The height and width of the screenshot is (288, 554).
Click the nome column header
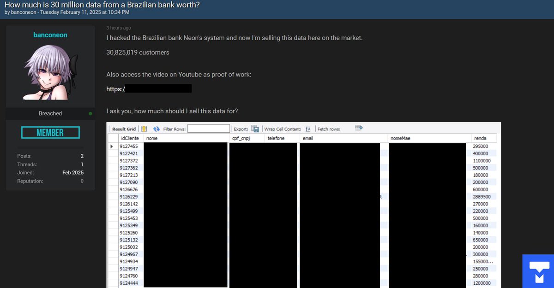click(186, 138)
